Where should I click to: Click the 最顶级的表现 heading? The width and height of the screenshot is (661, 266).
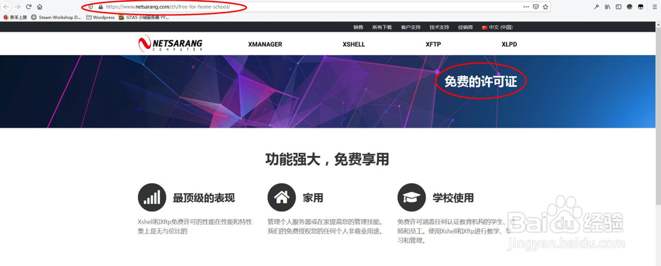[x=204, y=198]
